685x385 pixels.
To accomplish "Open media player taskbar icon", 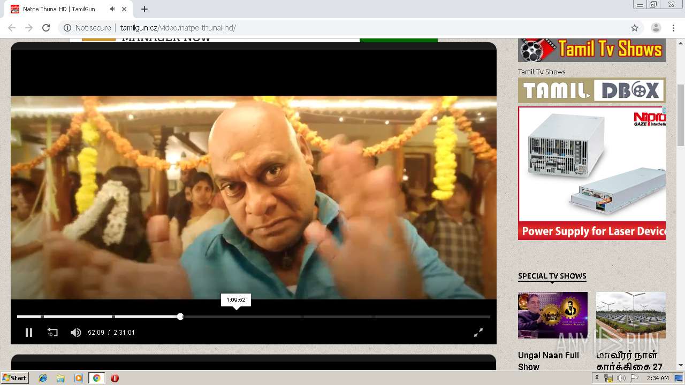I will tap(79, 378).
